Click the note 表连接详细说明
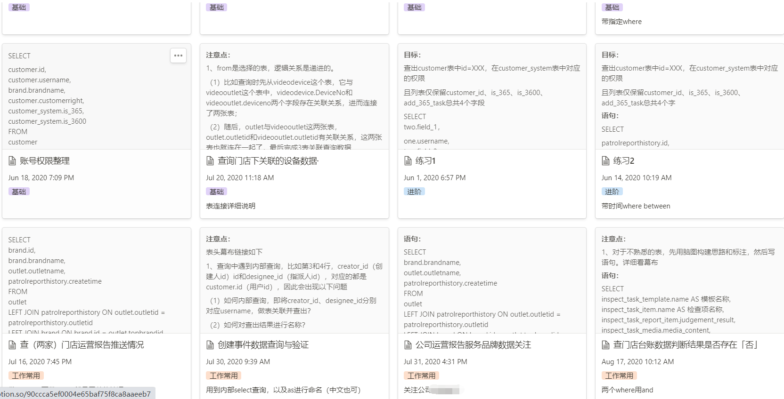 pyautogui.click(x=231, y=206)
